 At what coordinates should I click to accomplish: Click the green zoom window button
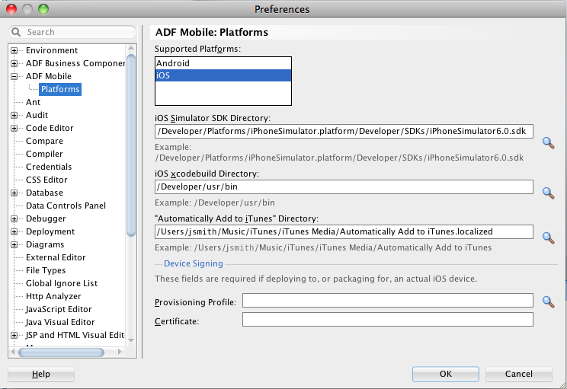43,9
